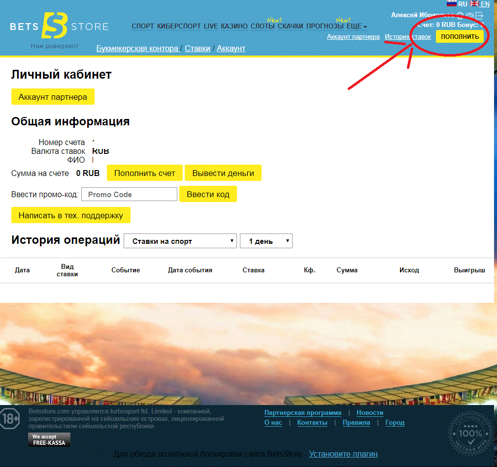Click the 18+ age restriction badge
This screenshot has width=497, height=467.
(10, 418)
